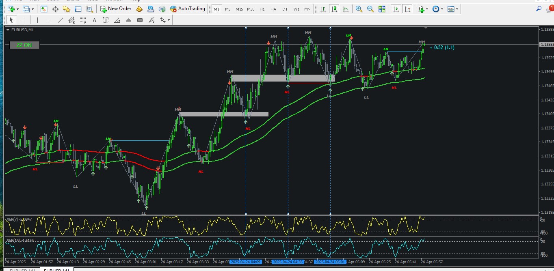Screen dimensions: 554x271
Task: Toggle the AutoTrading button
Action: coord(188,9)
